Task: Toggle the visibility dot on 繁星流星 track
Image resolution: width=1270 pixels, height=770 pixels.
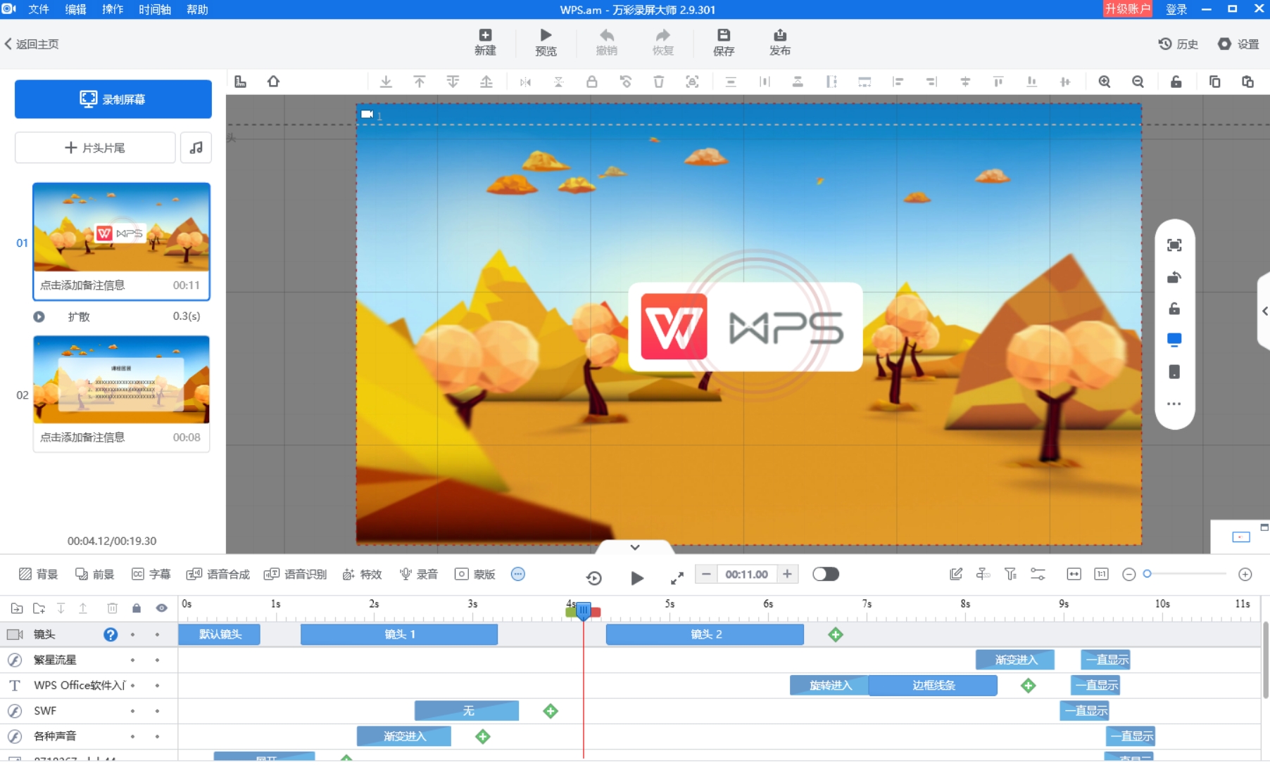Action: (x=157, y=660)
